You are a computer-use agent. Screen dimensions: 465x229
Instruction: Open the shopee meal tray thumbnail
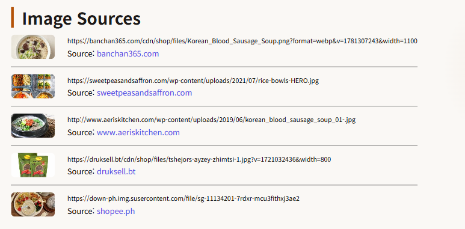[33, 204]
